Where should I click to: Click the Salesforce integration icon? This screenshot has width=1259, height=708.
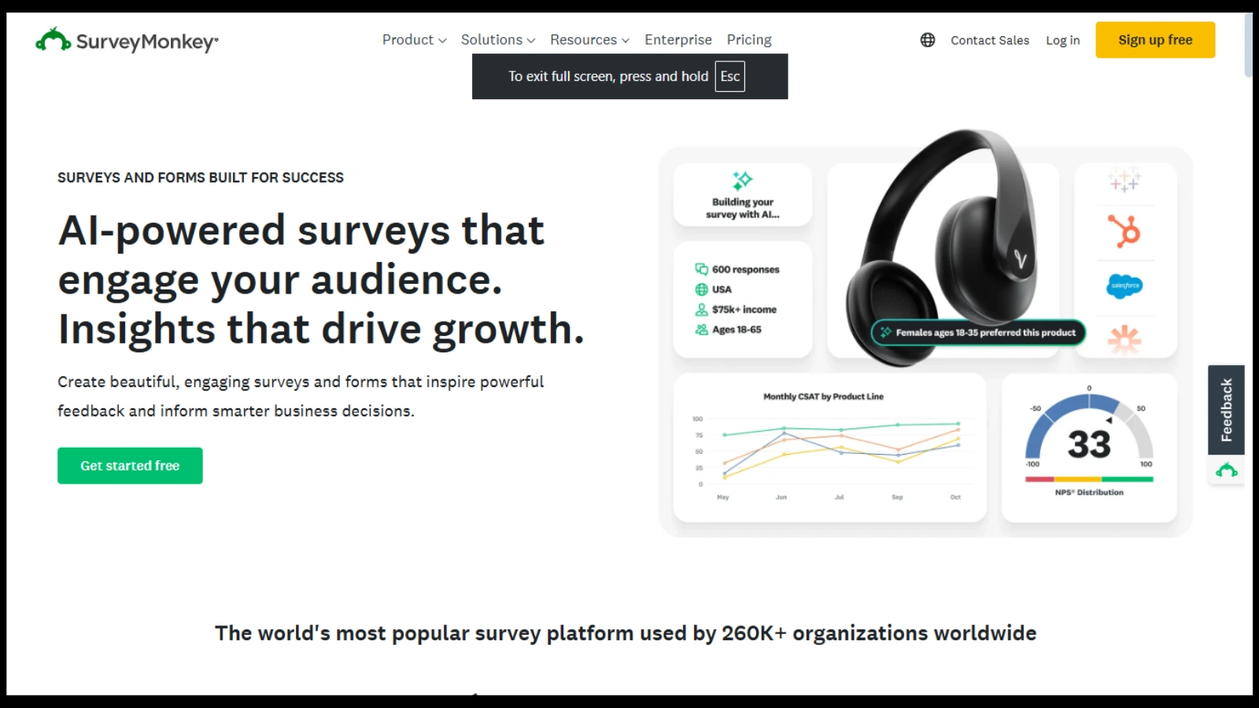[x=1125, y=285]
